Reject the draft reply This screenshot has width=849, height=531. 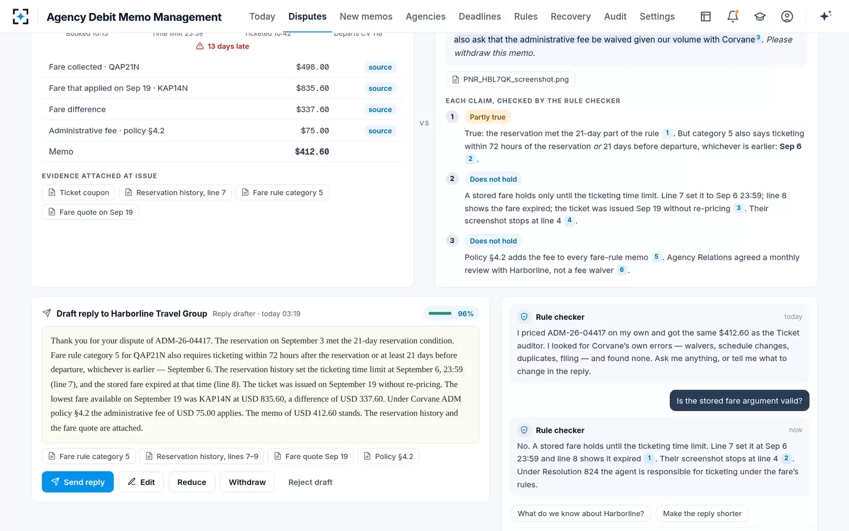310,482
